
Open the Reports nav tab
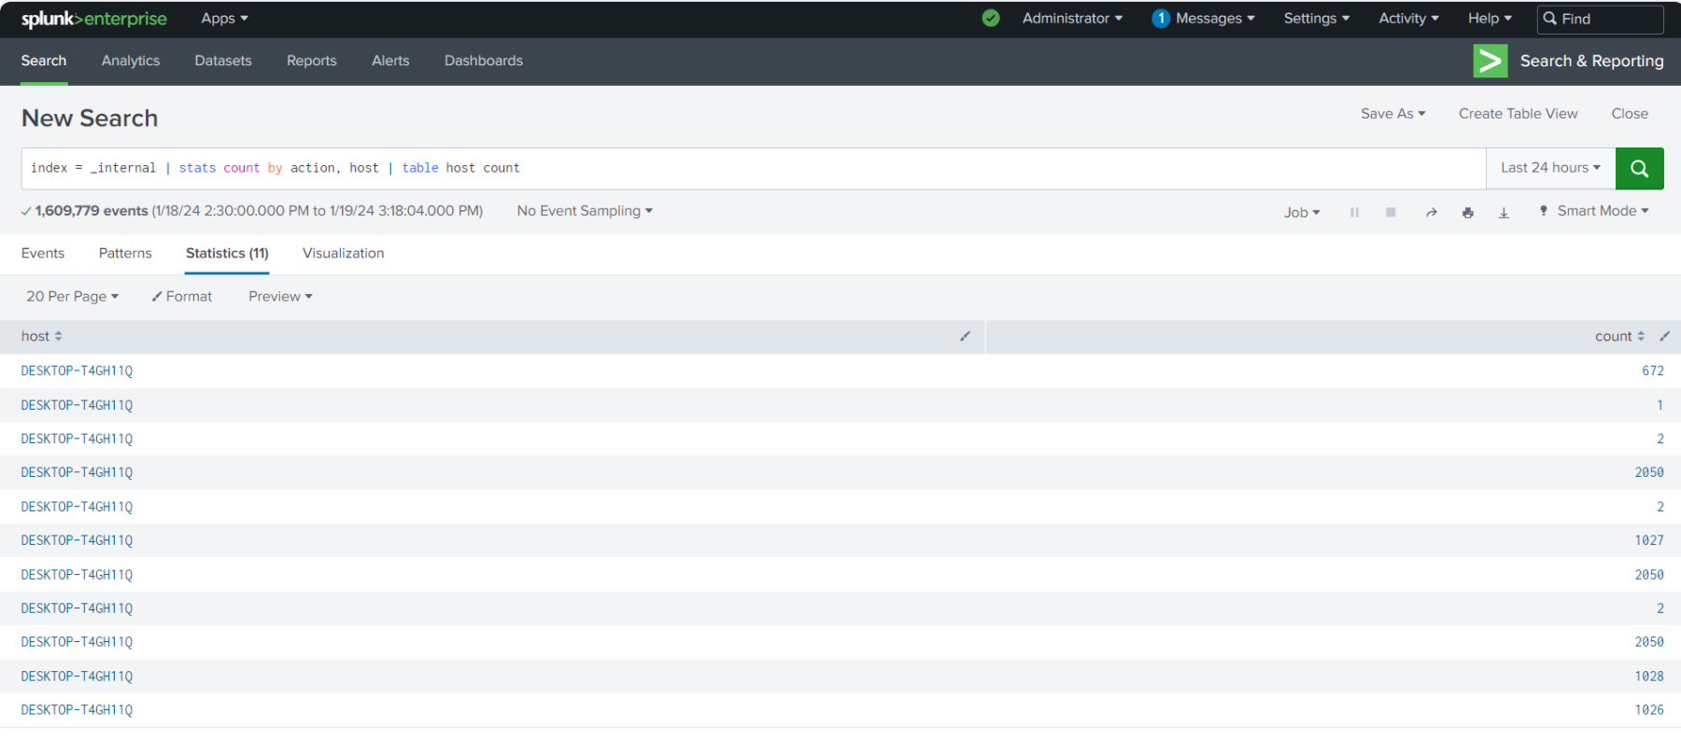tap(312, 61)
